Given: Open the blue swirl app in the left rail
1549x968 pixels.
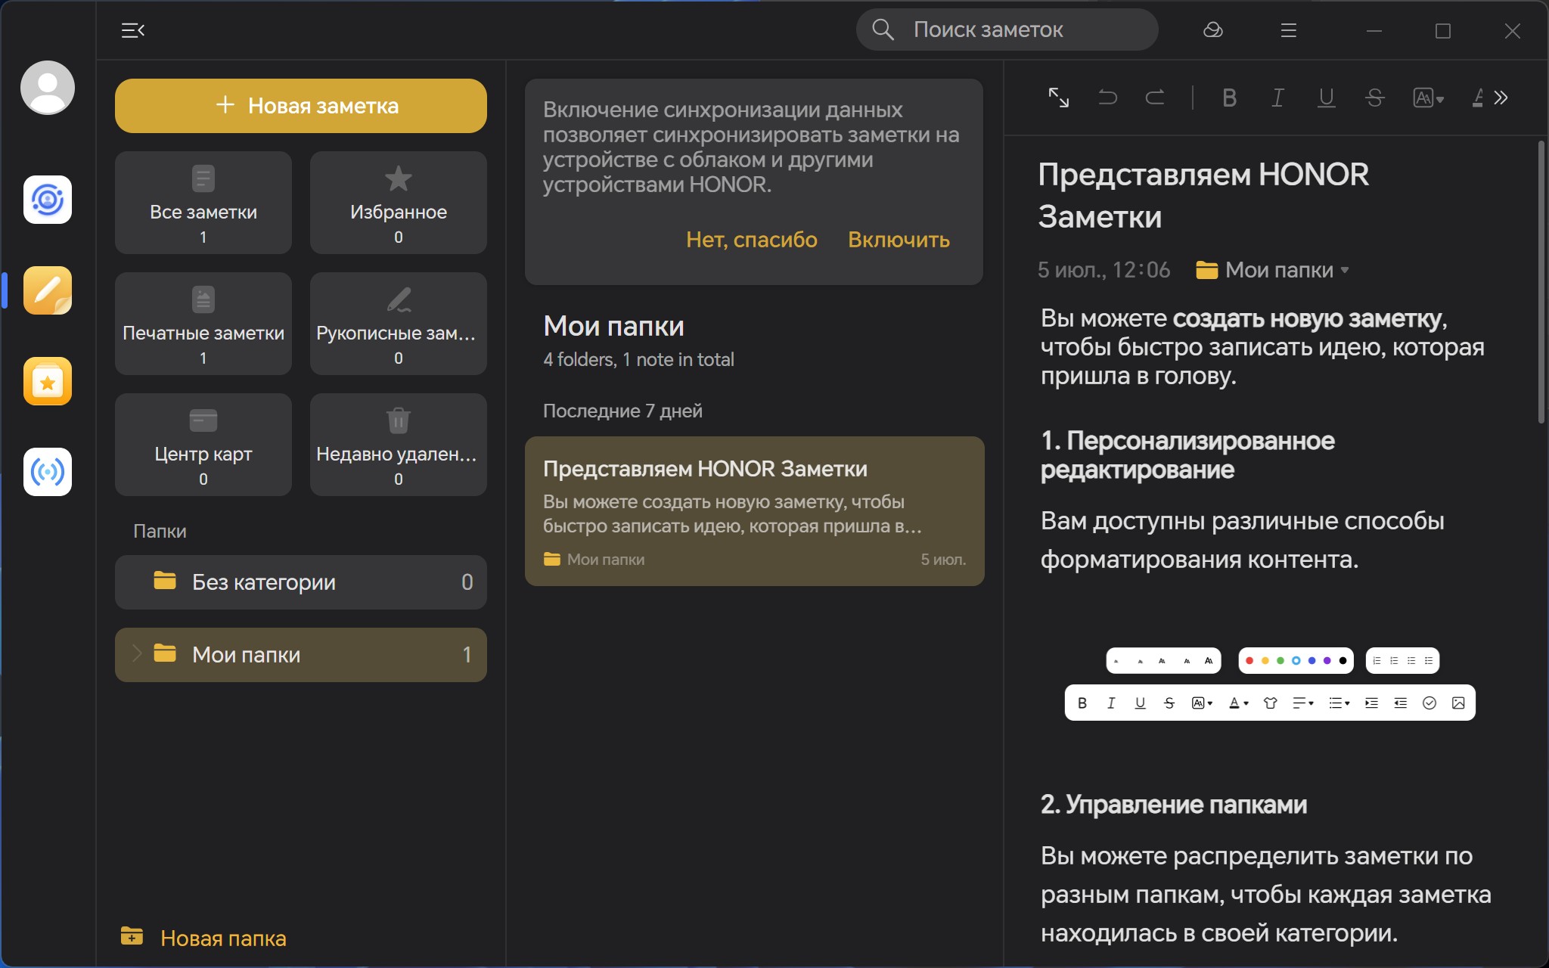Looking at the screenshot, I should (48, 200).
